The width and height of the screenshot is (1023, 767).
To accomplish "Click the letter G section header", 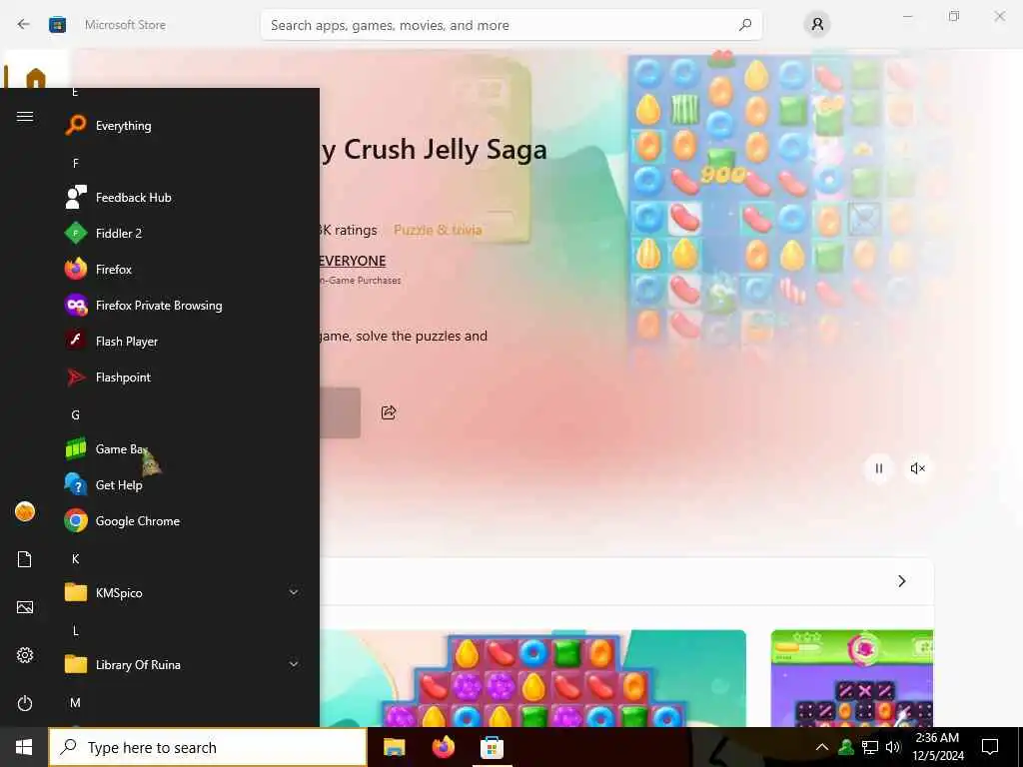I will tap(76, 414).
